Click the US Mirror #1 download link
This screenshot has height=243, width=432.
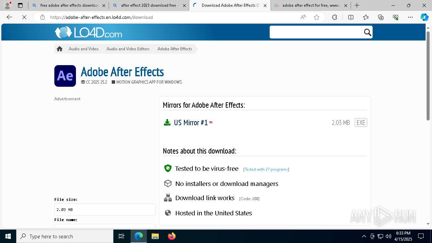coord(191,123)
